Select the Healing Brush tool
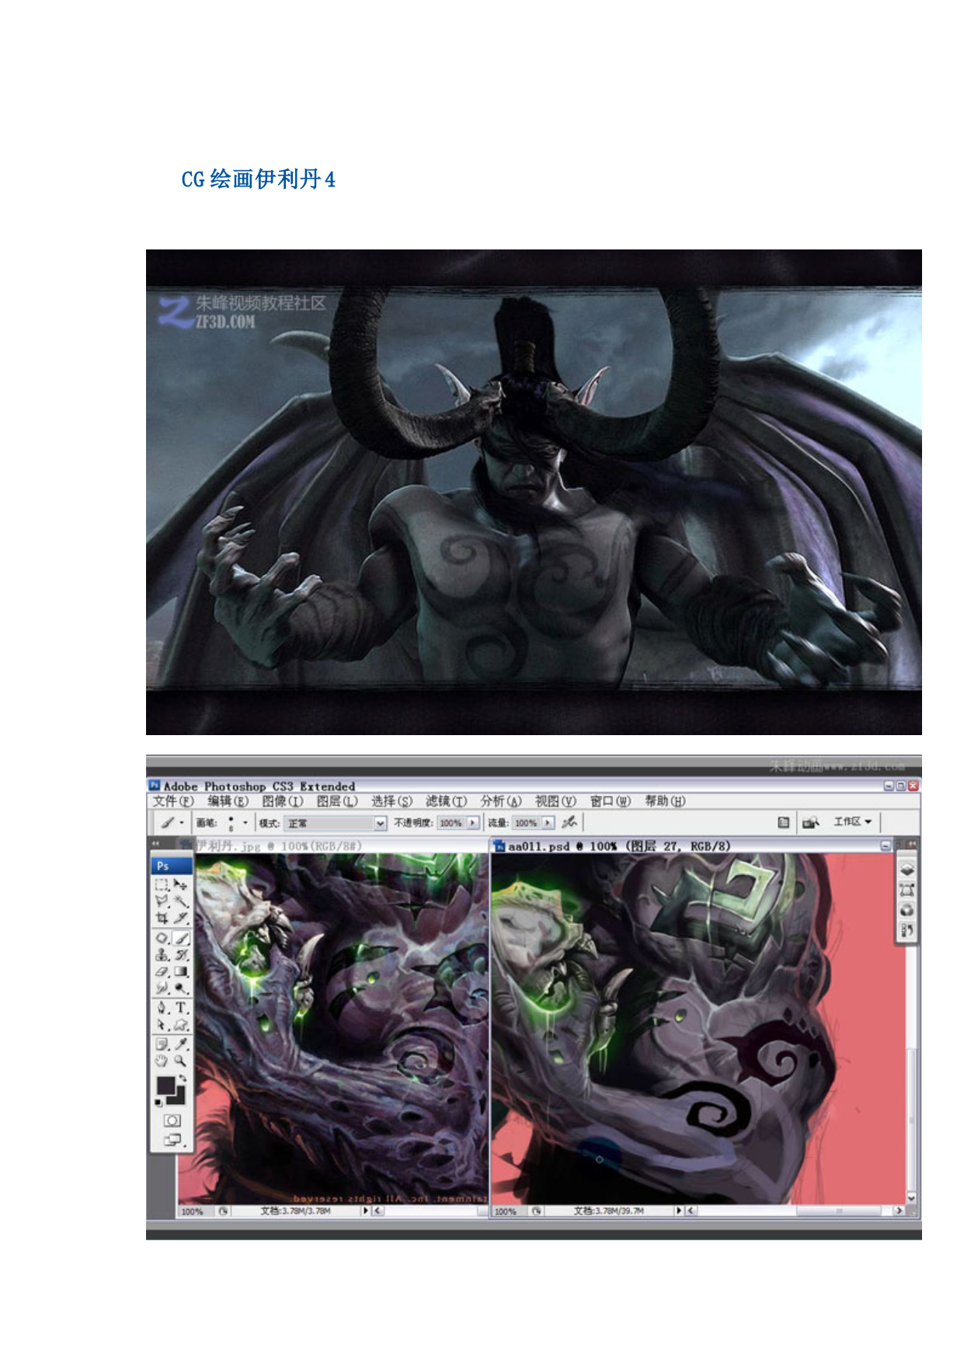Screen dimensions: 964x1363 [162, 937]
